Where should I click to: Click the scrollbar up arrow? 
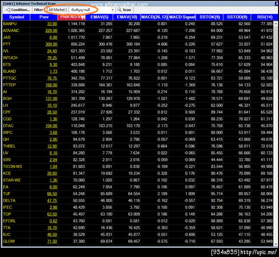point(276,23)
